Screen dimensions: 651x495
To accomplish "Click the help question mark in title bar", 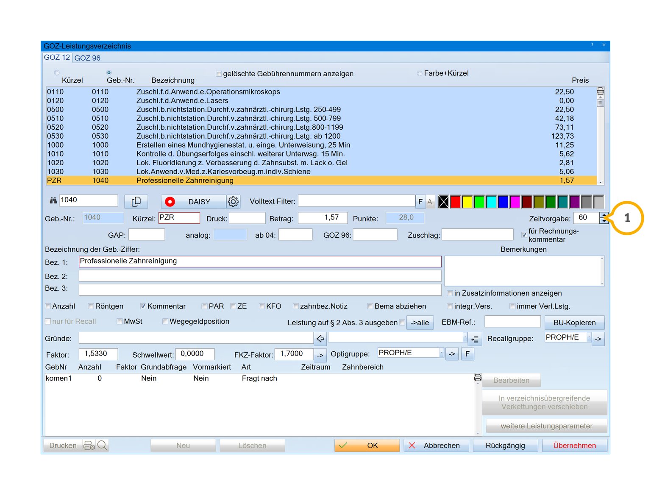I will click(x=592, y=45).
